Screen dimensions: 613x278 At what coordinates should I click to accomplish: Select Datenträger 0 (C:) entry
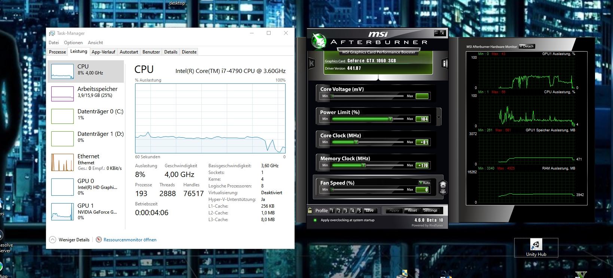click(x=86, y=116)
